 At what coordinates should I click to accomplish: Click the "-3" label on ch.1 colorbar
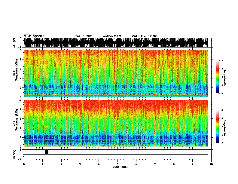221,60
